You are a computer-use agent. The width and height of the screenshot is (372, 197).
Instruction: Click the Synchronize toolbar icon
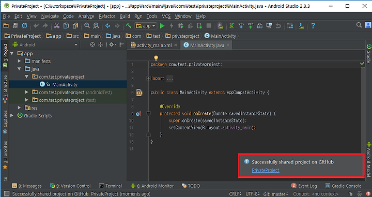click(x=24, y=26)
